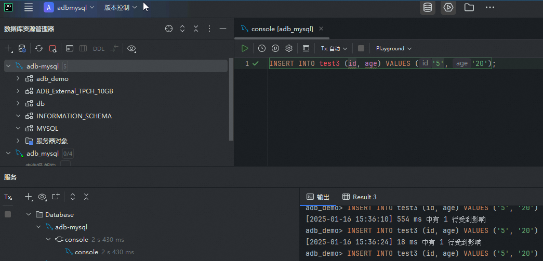Open the adbmysql project switcher
This screenshot has height=261, width=543.
(70, 7)
